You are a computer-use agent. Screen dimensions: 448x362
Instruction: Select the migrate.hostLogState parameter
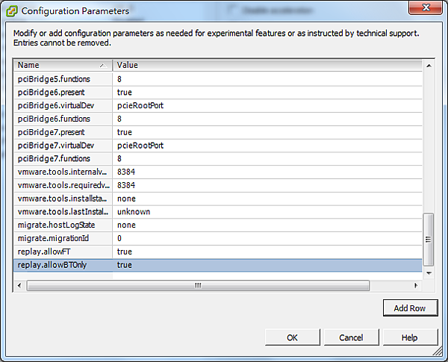(x=63, y=225)
